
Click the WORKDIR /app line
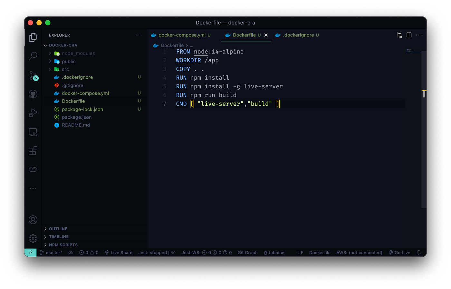click(197, 60)
